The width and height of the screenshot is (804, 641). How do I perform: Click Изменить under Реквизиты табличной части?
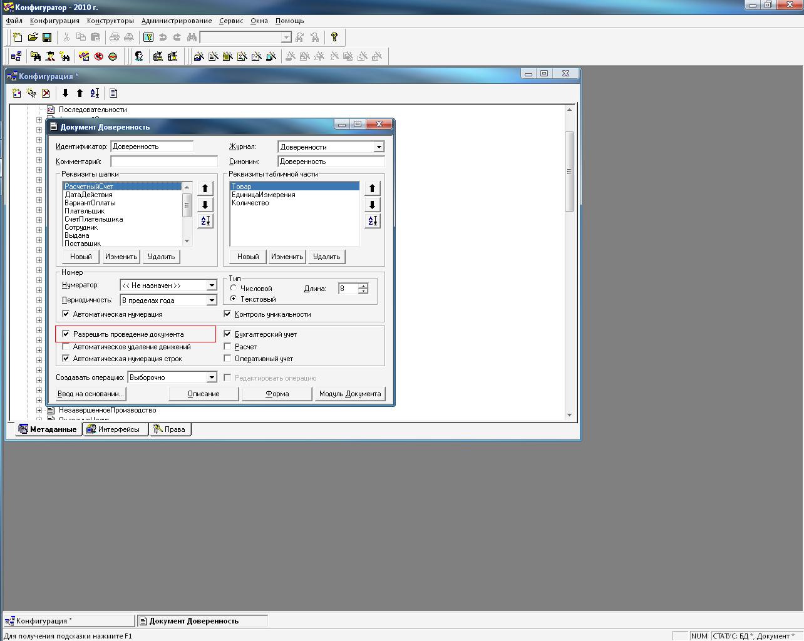(287, 257)
